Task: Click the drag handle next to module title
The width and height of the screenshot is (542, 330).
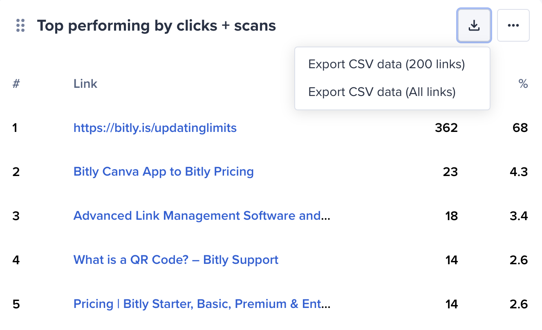Action: click(19, 25)
